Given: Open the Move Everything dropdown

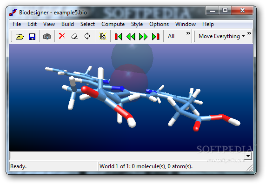Looking at the screenshot, I should point(221,36).
